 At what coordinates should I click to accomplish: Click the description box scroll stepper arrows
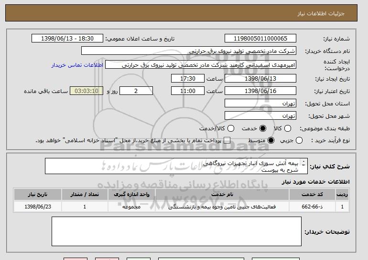click(x=303, y=163)
